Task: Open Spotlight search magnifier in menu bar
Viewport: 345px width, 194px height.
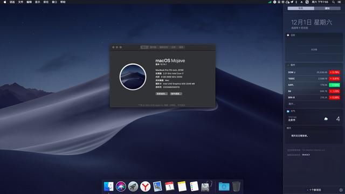Action: pyautogui.click(x=333, y=2)
